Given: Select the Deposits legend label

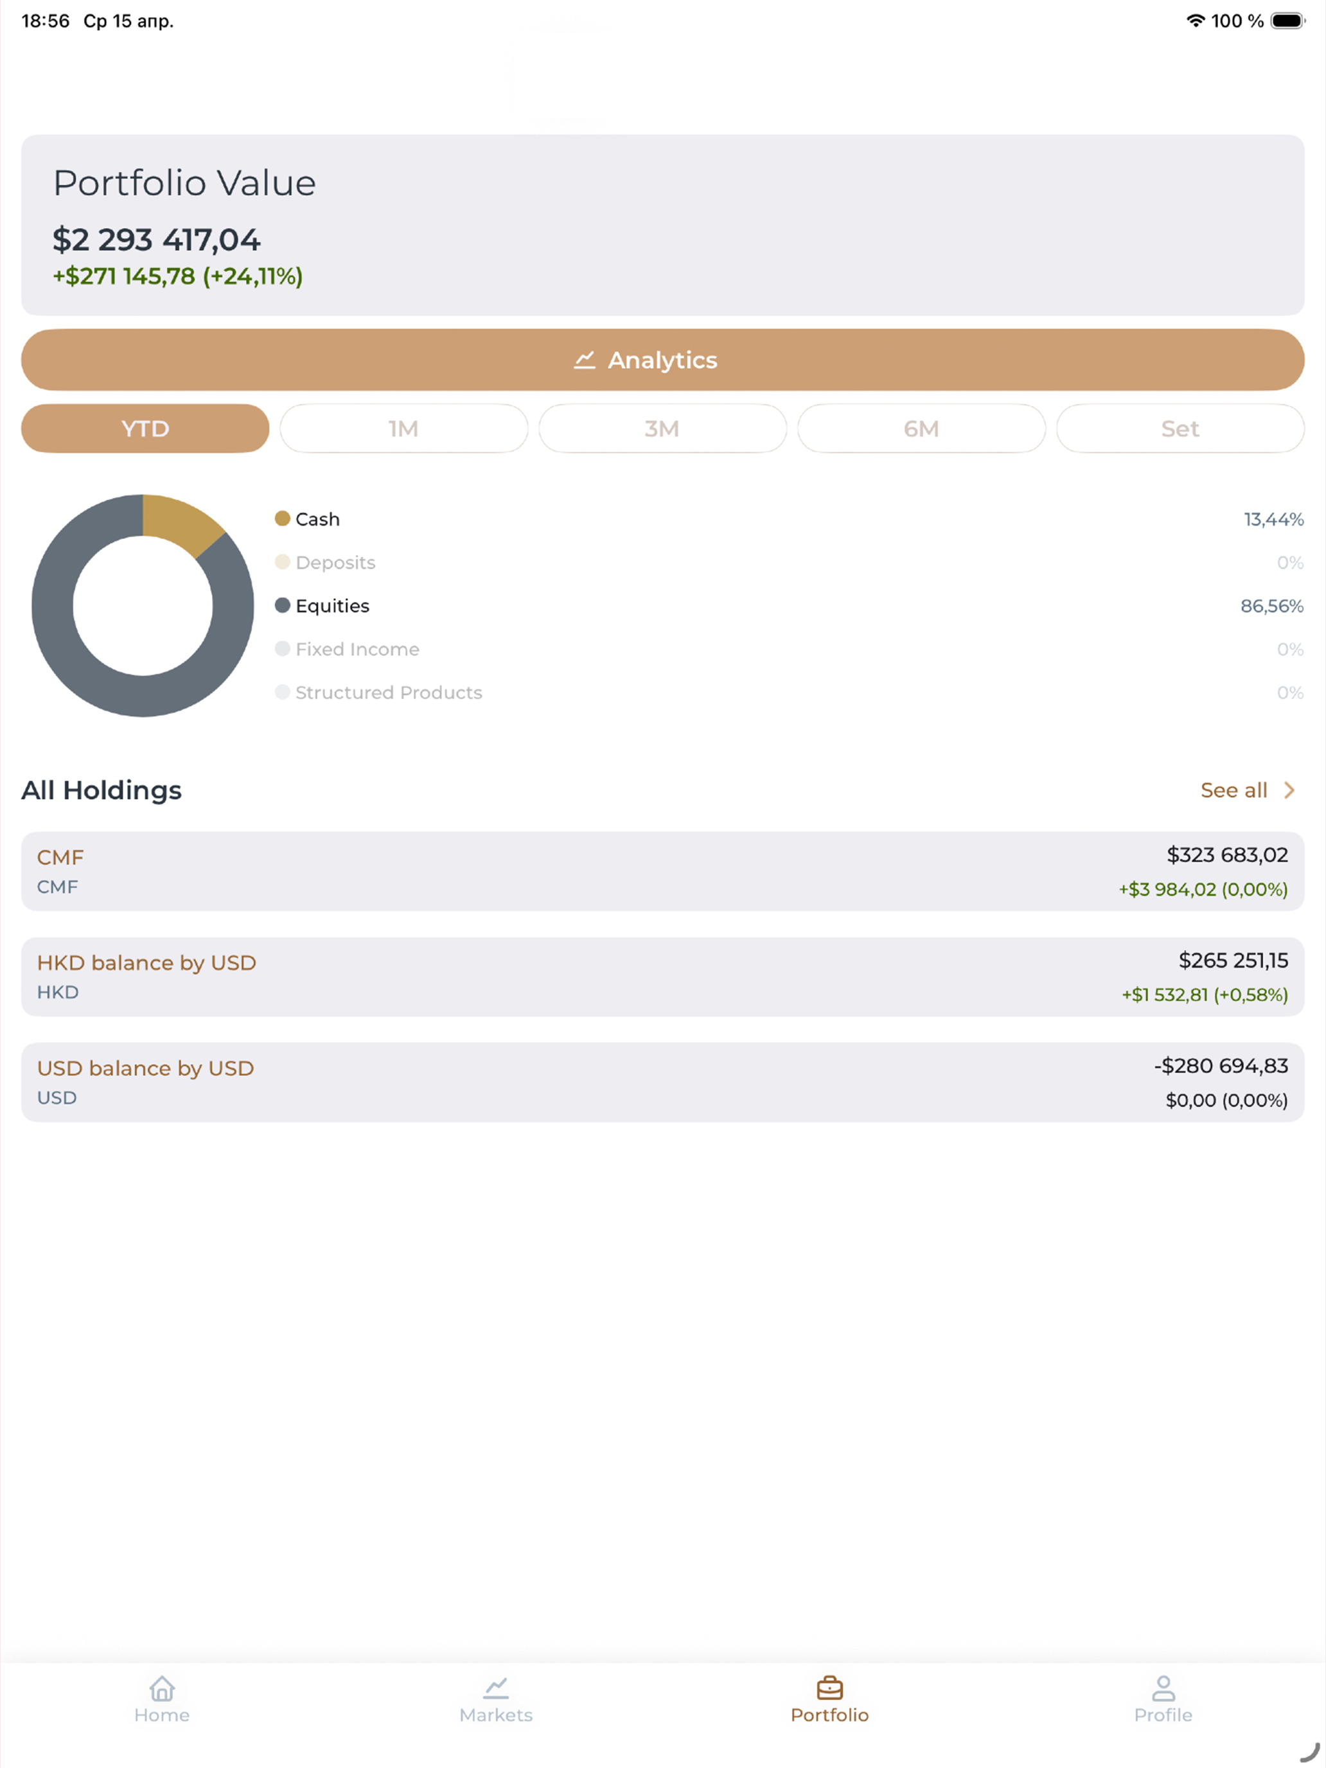Looking at the screenshot, I should (336, 563).
